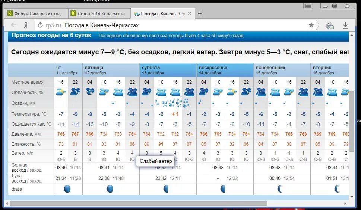Click the Yandex 'Я' home icon
The width and height of the screenshot is (361, 210).
click(26, 25)
